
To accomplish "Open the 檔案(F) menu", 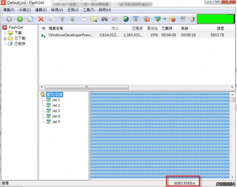I will click(x=9, y=10).
